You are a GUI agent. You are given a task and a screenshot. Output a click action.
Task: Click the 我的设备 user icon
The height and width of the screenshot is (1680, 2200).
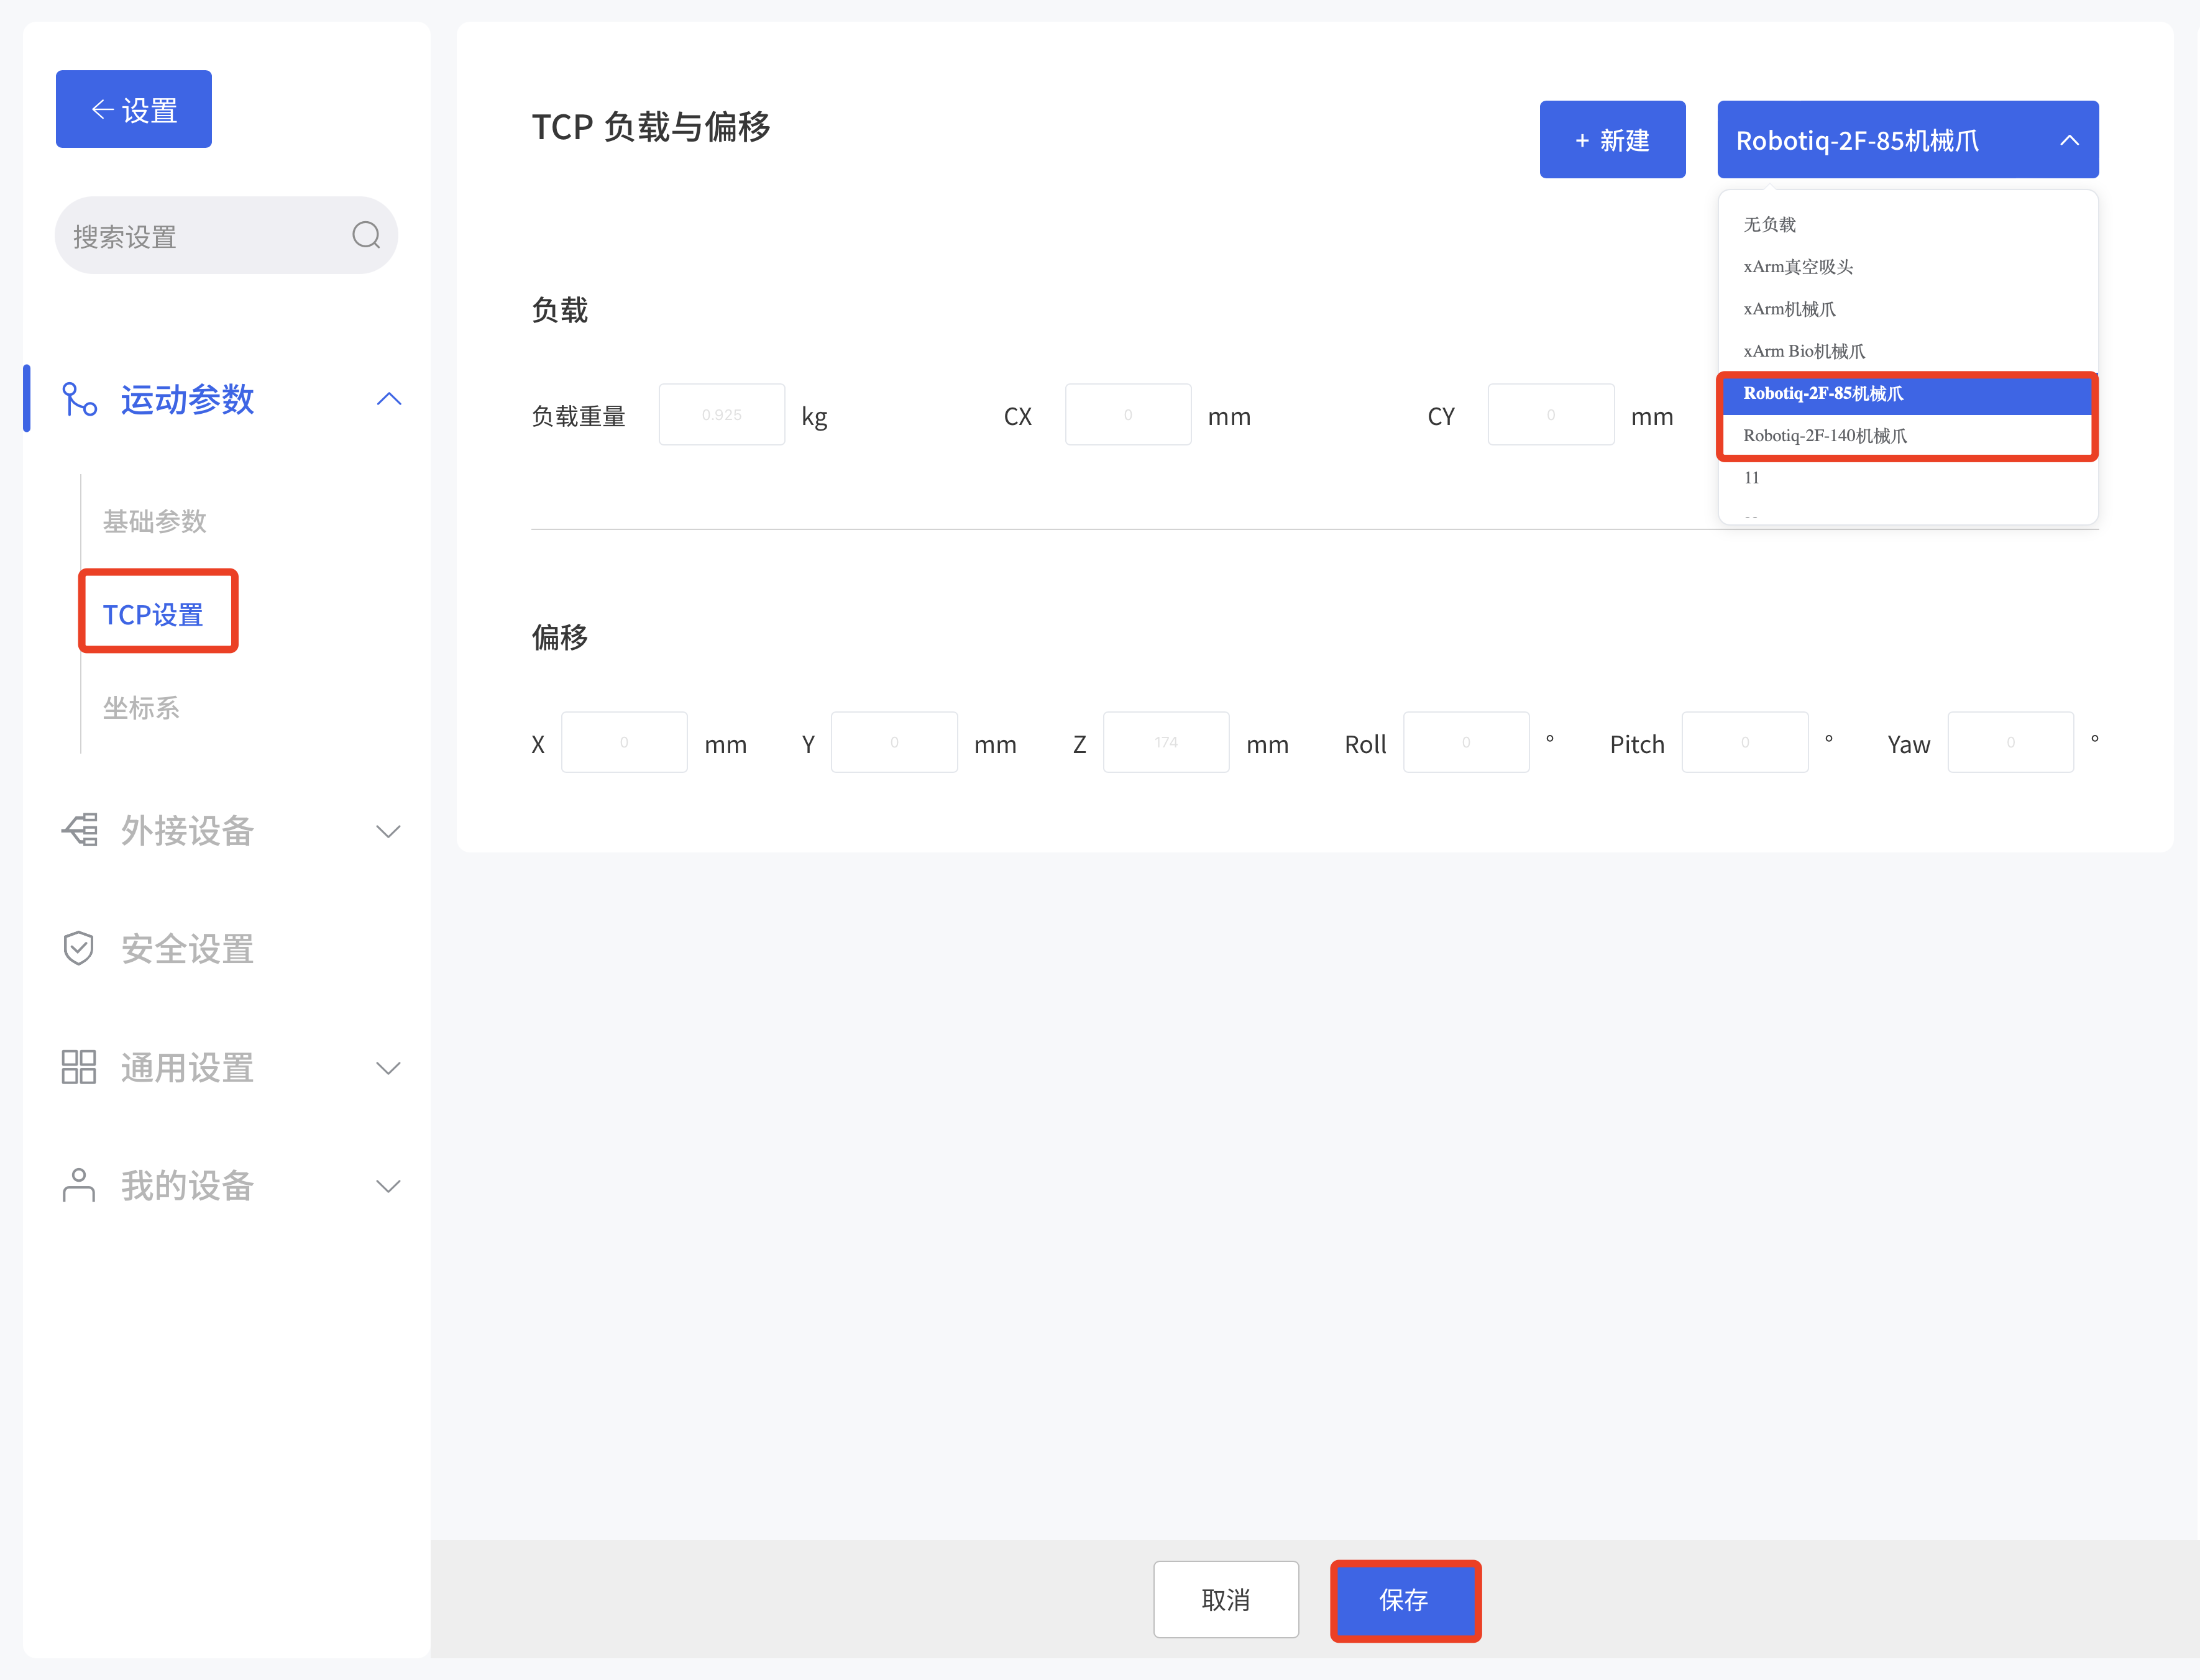[78, 1185]
